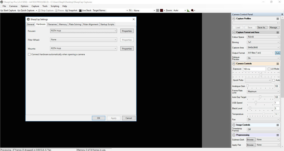This screenshot has width=284, height=151.
Task: Collapse Capture Format and Area section
Action: [234, 33]
